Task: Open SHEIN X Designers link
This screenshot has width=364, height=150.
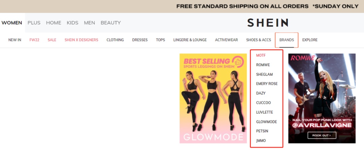Action: [x=81, y=40]
